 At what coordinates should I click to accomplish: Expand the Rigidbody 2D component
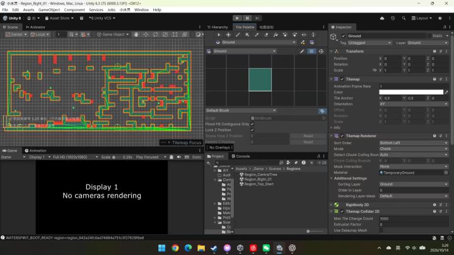(332, 205)
